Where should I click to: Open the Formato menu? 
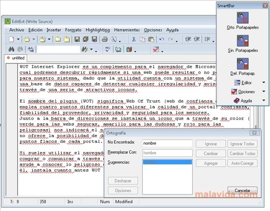click(73, 30)
